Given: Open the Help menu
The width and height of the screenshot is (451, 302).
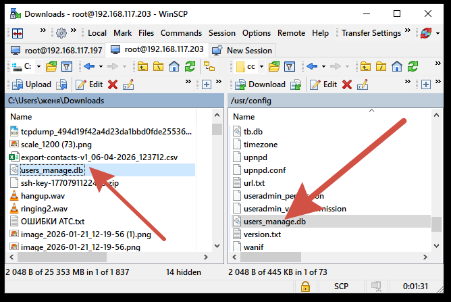Looking at the screenshot, I should click(321, 33).
